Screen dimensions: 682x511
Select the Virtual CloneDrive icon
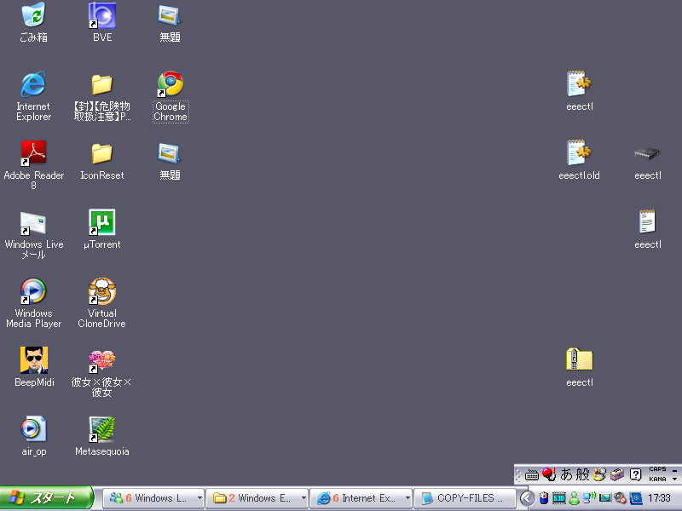point(102,292)
